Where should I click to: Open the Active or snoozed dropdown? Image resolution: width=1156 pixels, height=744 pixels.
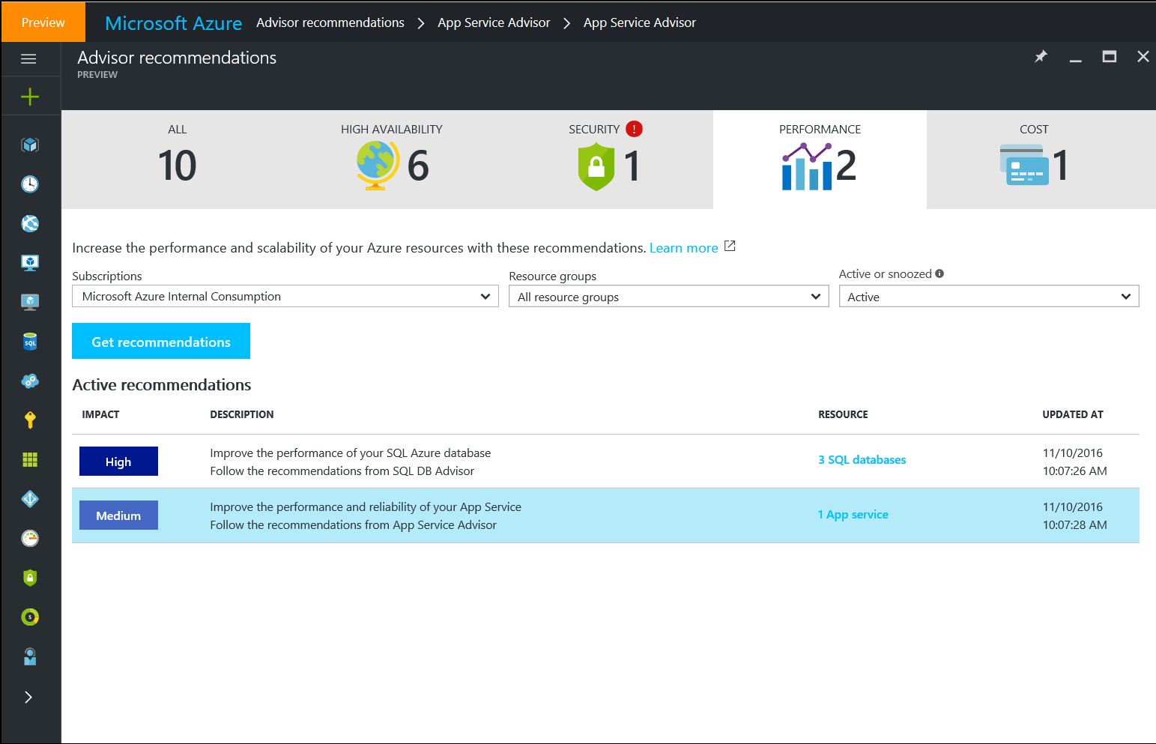[989, 296]
